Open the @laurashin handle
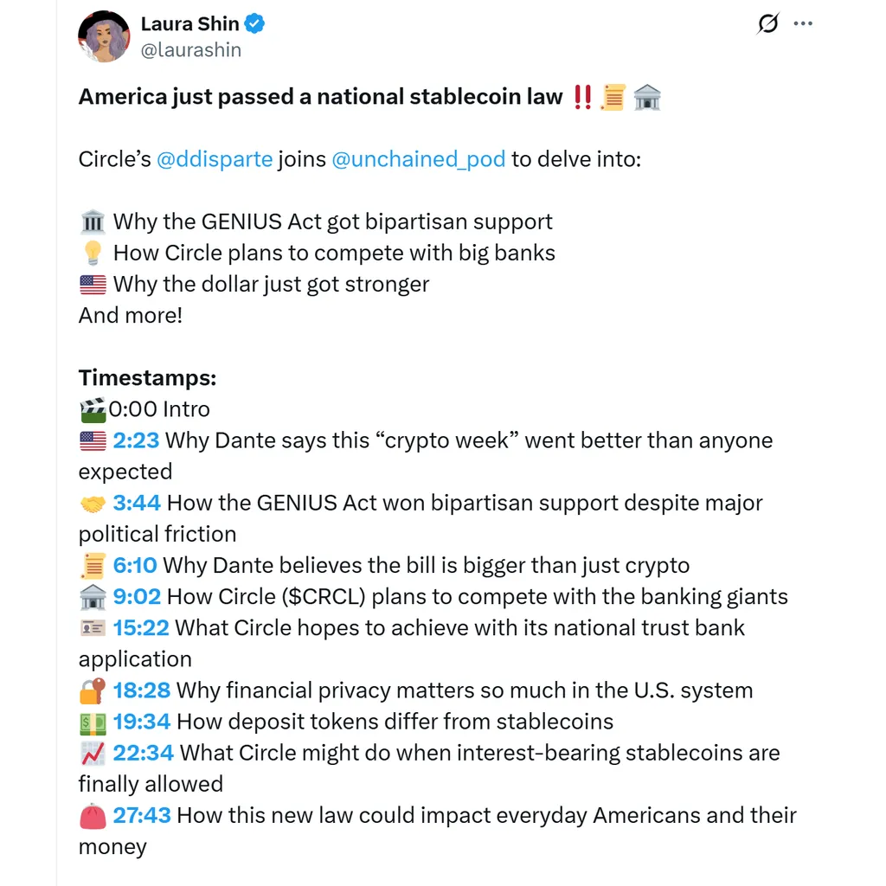This screenshot has width=886, height=886. [191, 50]
